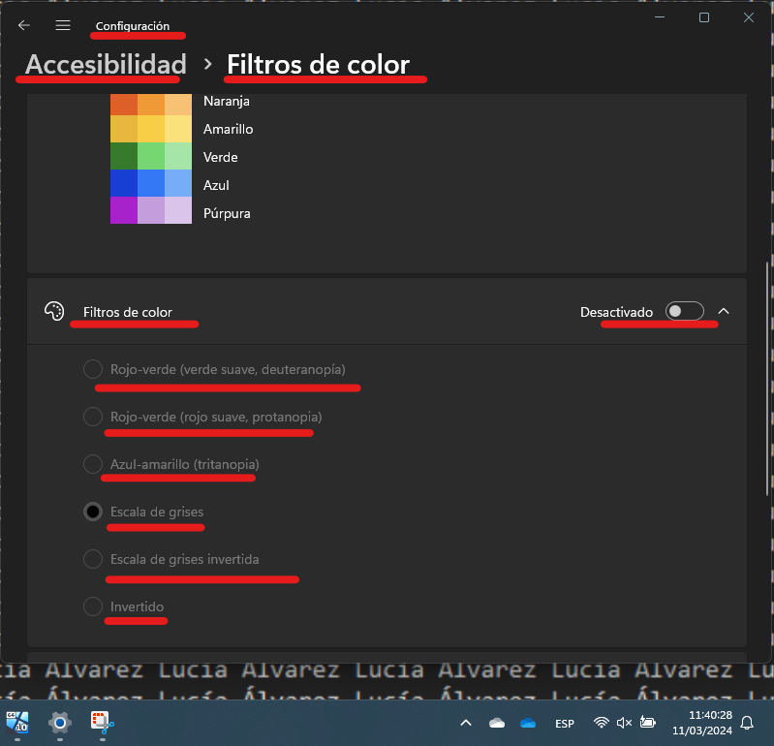Open the notifications bell icon
The image size is (774, 746).
(747, 723)
